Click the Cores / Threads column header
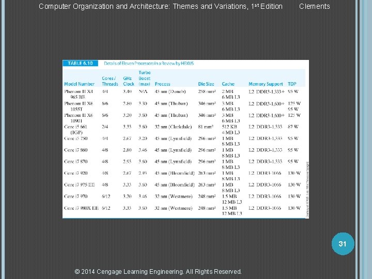 pyautogui.click(x=110, y=81)
